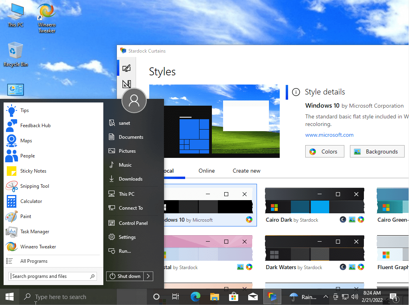The width and height of the screenshot is (409, 305).
Task: Open Control Panel from Start menu
Action: coord(133,223)
